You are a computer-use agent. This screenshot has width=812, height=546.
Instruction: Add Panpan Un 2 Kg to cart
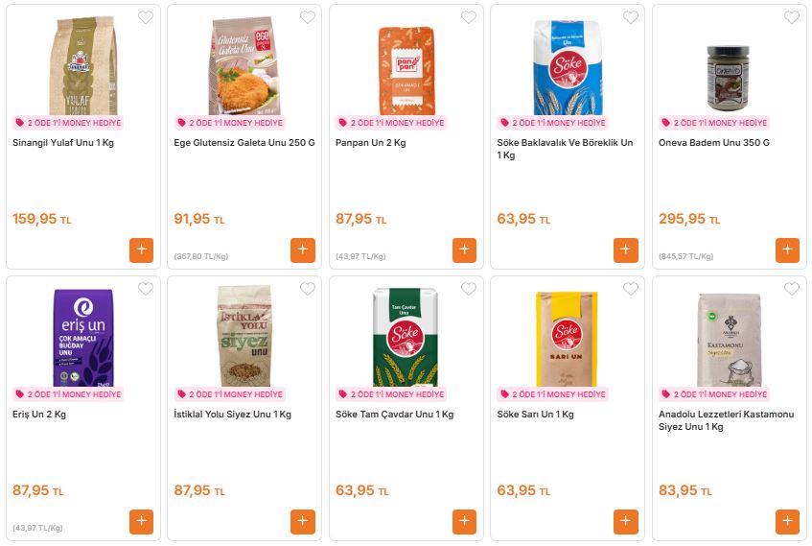[464, 249]
